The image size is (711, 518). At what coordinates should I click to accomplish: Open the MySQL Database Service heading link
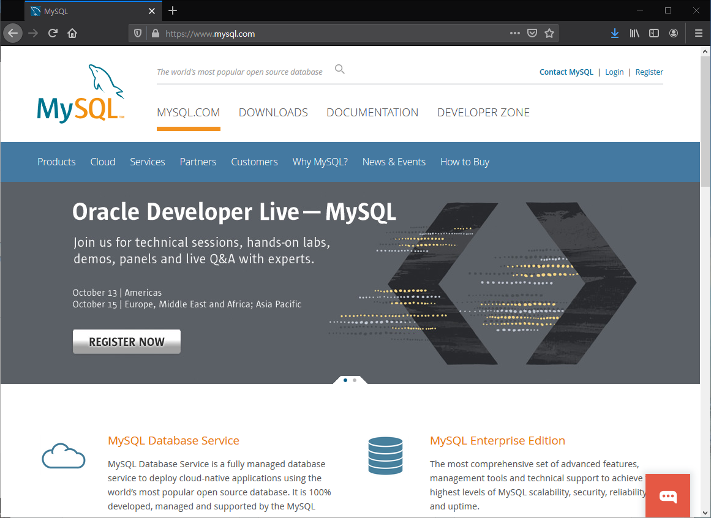pyautogui.click(x=173, y=440)
